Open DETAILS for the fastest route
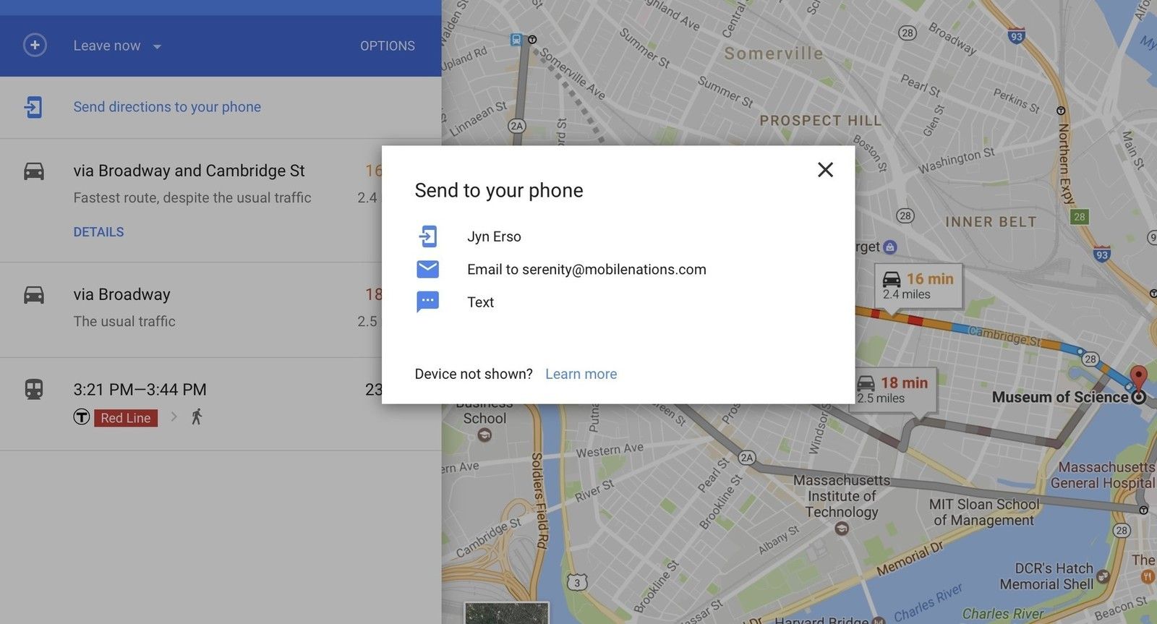The height and width of the screenshot is (624, 1157). 98,232
